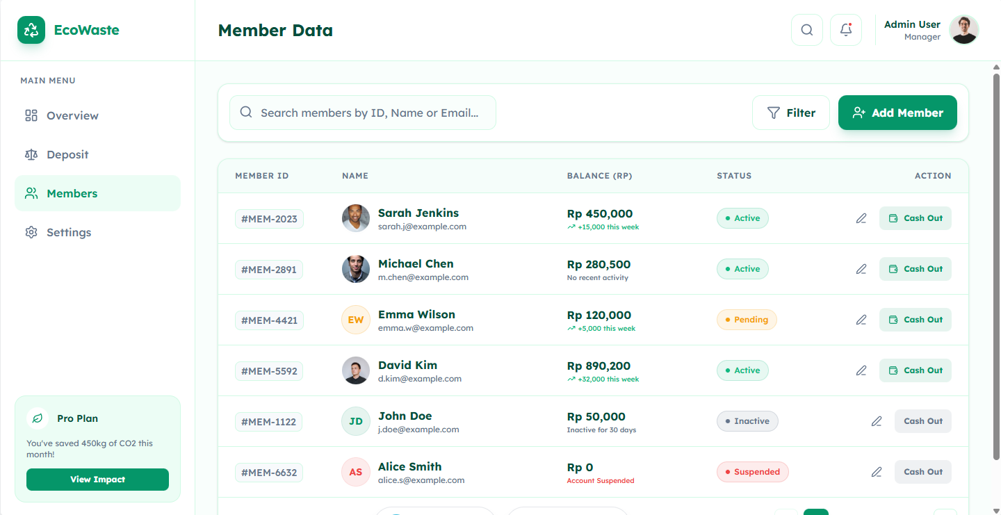Click the View Impact button
The height and width of the screenshot is (515, 1001).
(x=97, y=480)
